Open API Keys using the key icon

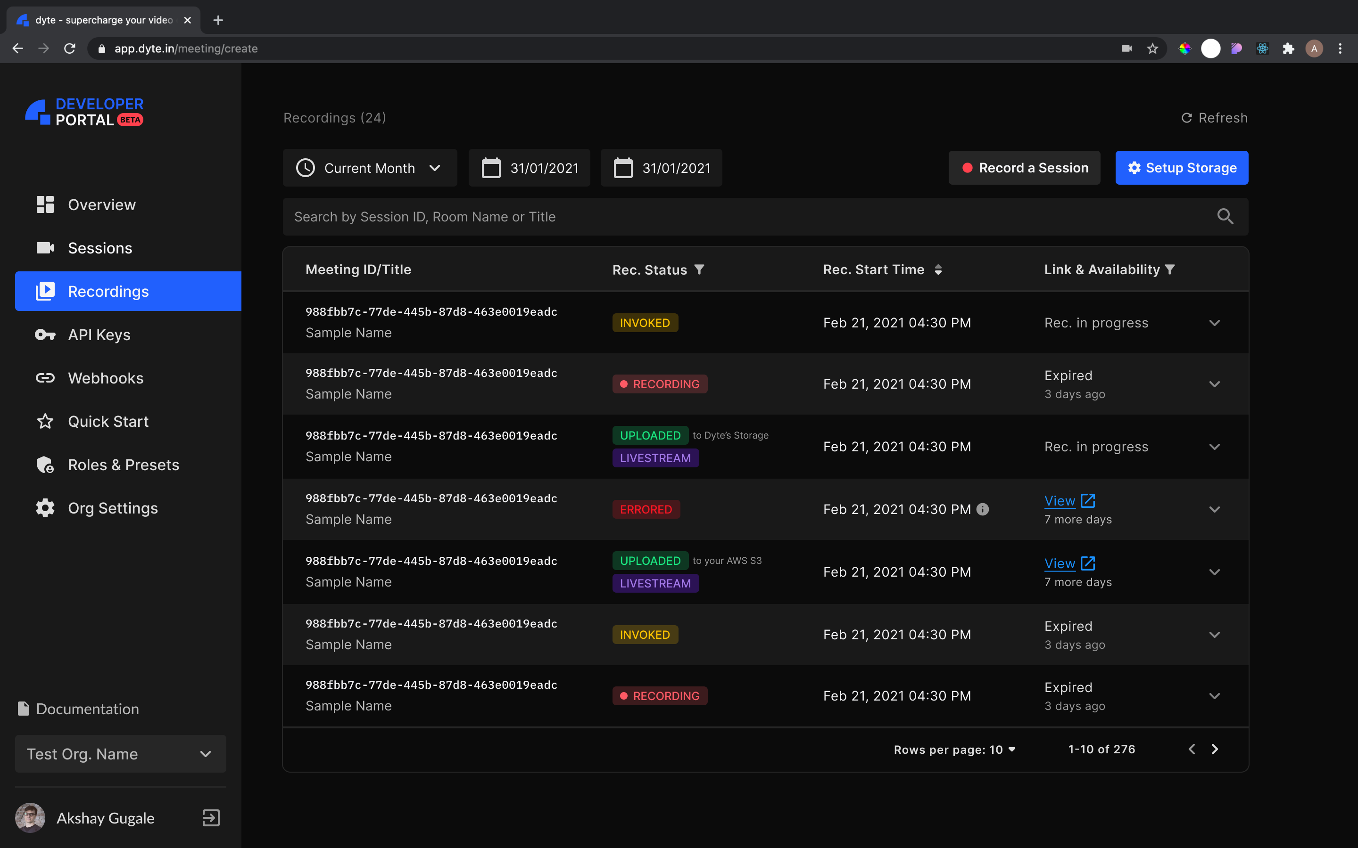point(45,334)
